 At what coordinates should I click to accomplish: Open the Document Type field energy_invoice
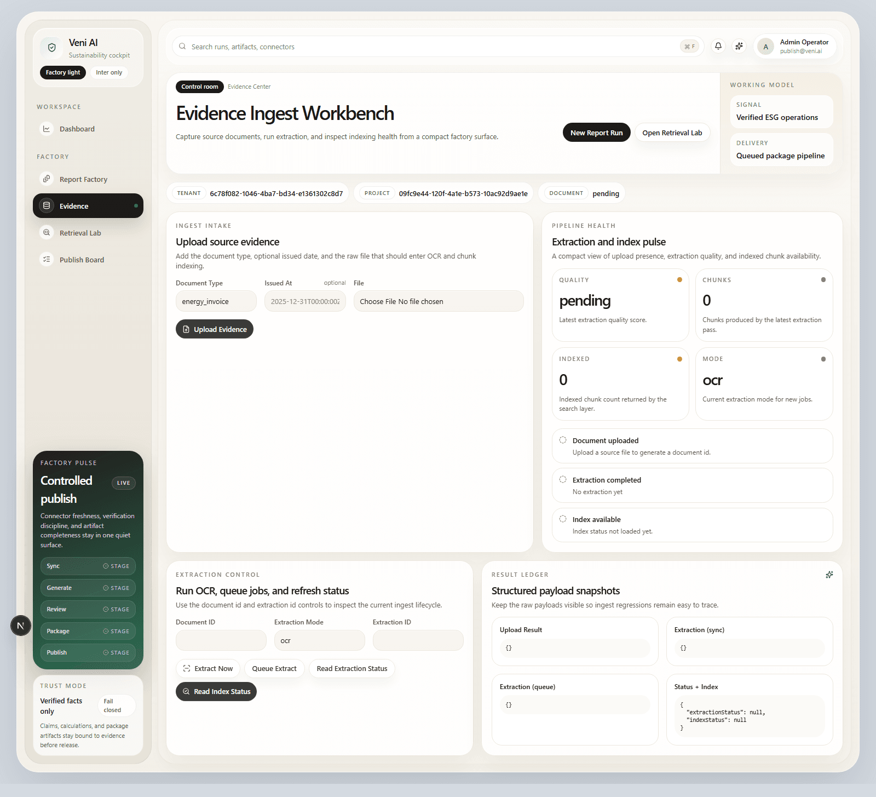coord(216,301)
